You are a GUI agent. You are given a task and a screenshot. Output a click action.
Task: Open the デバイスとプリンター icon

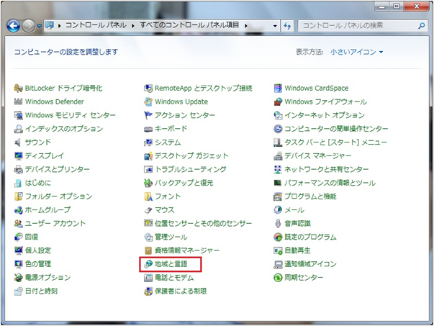[18, 169]
